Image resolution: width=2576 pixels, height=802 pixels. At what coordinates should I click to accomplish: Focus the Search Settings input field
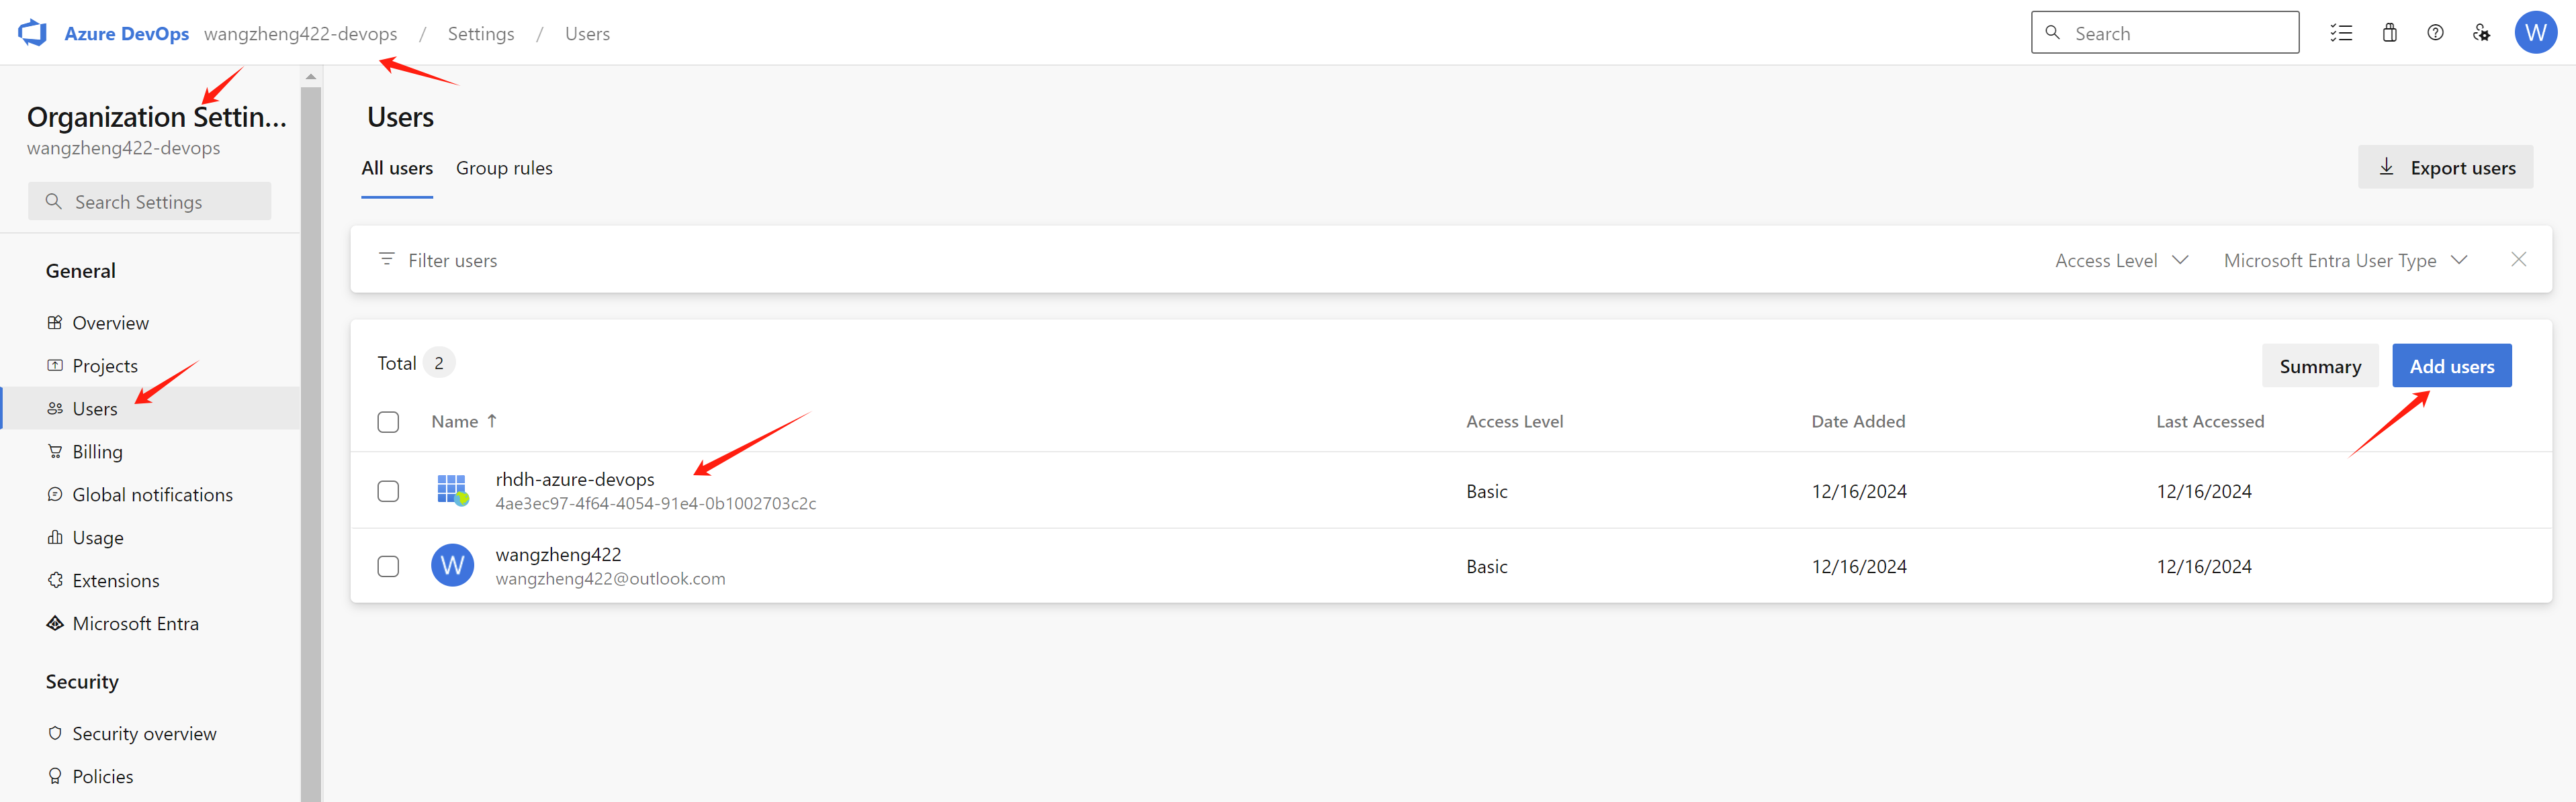[150, 202]
